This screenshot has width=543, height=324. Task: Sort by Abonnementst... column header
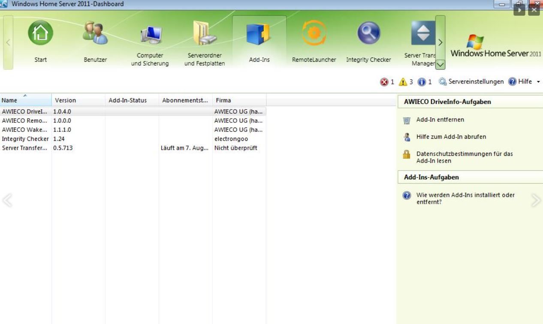(x=186, y=100)
